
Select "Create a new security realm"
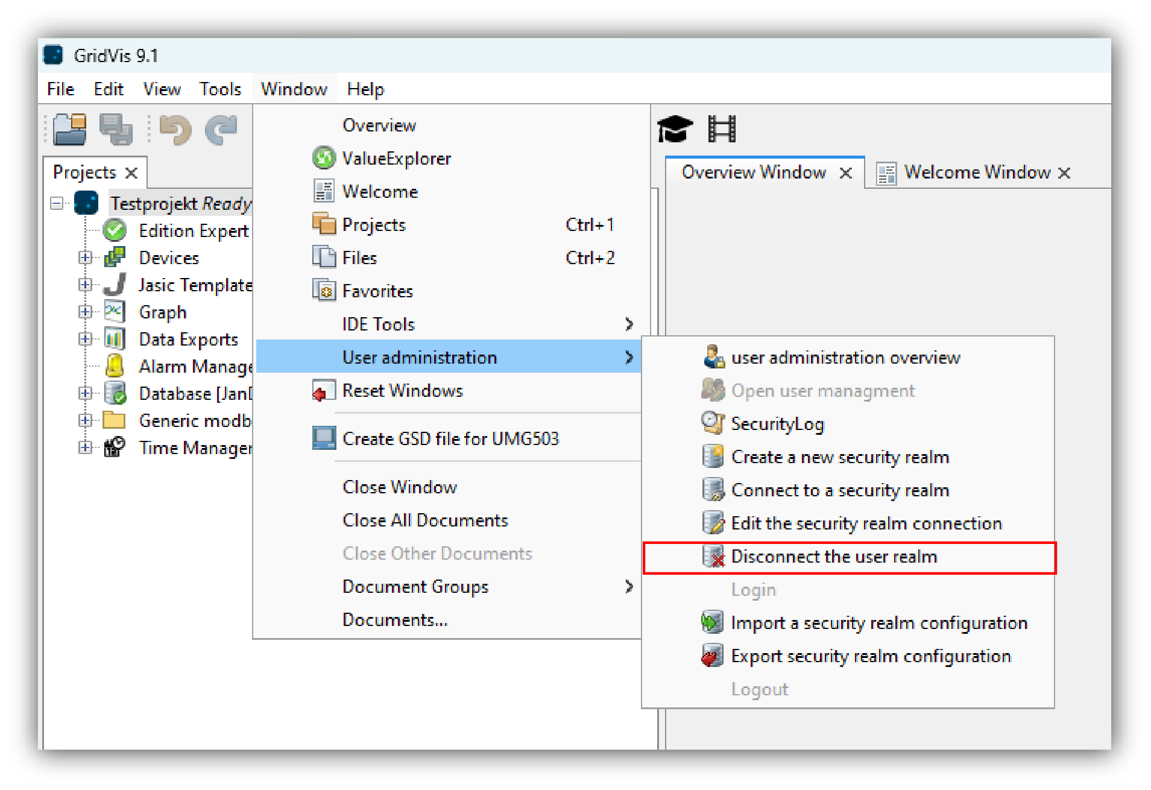point(839,457)
